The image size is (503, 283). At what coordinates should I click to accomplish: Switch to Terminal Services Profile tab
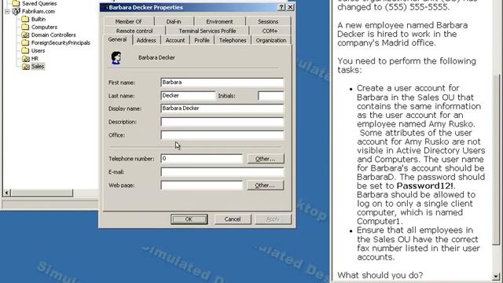[x=207, y=31]
